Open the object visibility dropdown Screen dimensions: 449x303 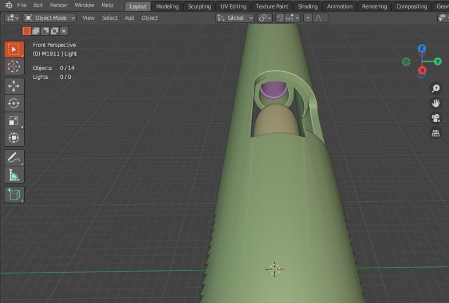coord(443,18)
